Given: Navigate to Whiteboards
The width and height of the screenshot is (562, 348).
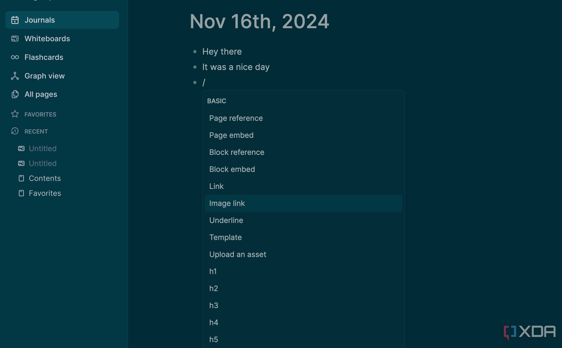Looking at the screenshot, I should point(47,39).
